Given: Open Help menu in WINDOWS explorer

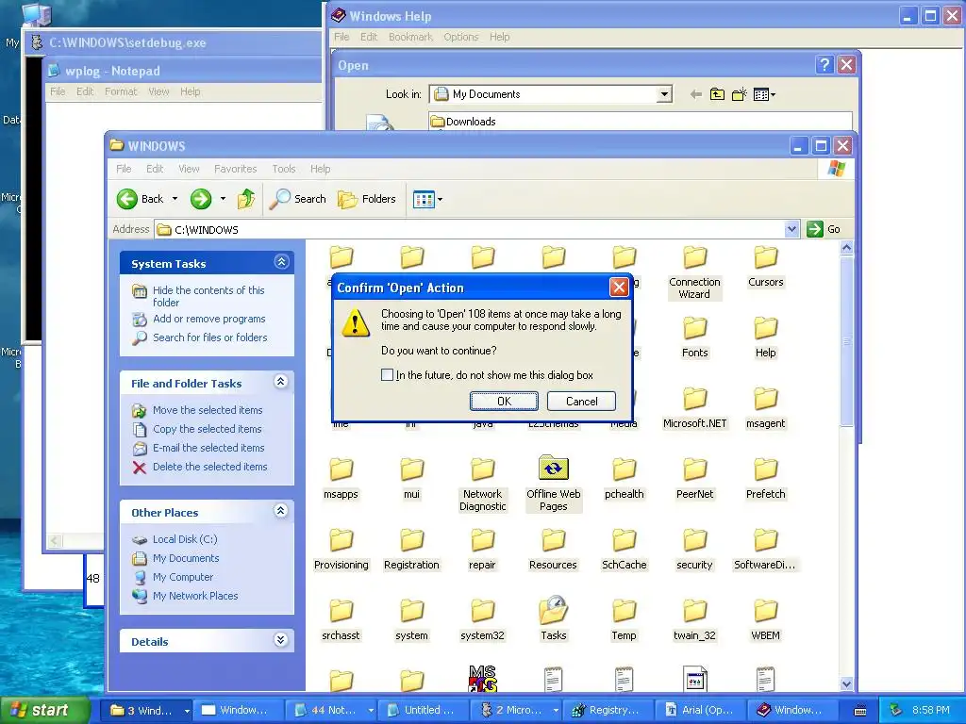Looking at the screenshot, I should coord(321,169).
